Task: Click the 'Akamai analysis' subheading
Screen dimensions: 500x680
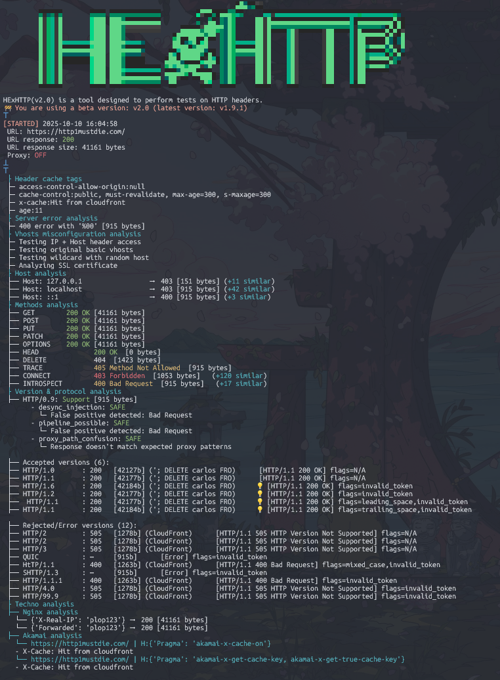Action: (52, 636)
